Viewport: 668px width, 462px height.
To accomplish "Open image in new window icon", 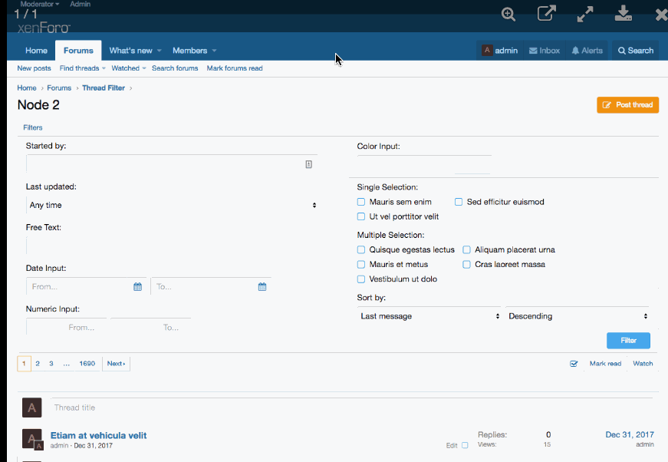I will tap(546, 14).
